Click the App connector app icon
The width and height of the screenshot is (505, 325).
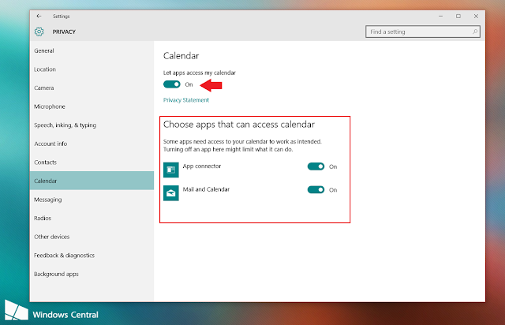(171, 170)
